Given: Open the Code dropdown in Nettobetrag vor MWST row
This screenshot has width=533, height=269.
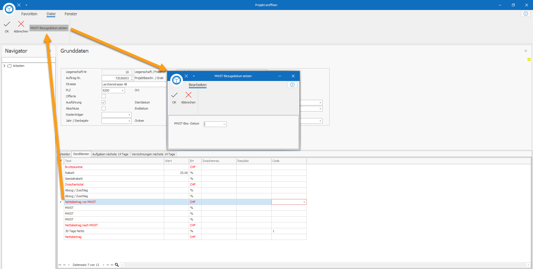Looking at the screenshot, I should (x=304, y=202).
